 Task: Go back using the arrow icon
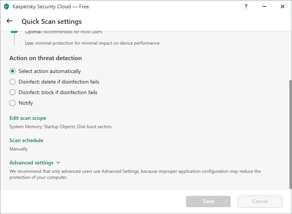[x=9, y=21]
